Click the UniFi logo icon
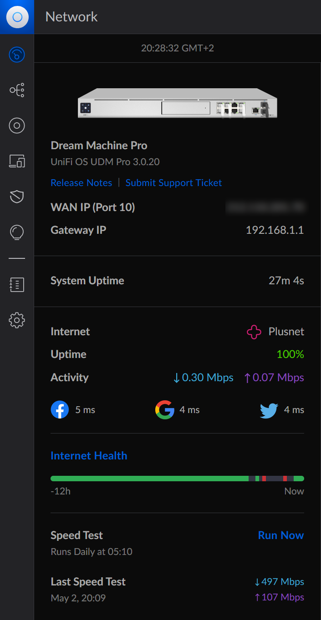Viewport: 321px width, 620px height. click(x=17, y=17)
